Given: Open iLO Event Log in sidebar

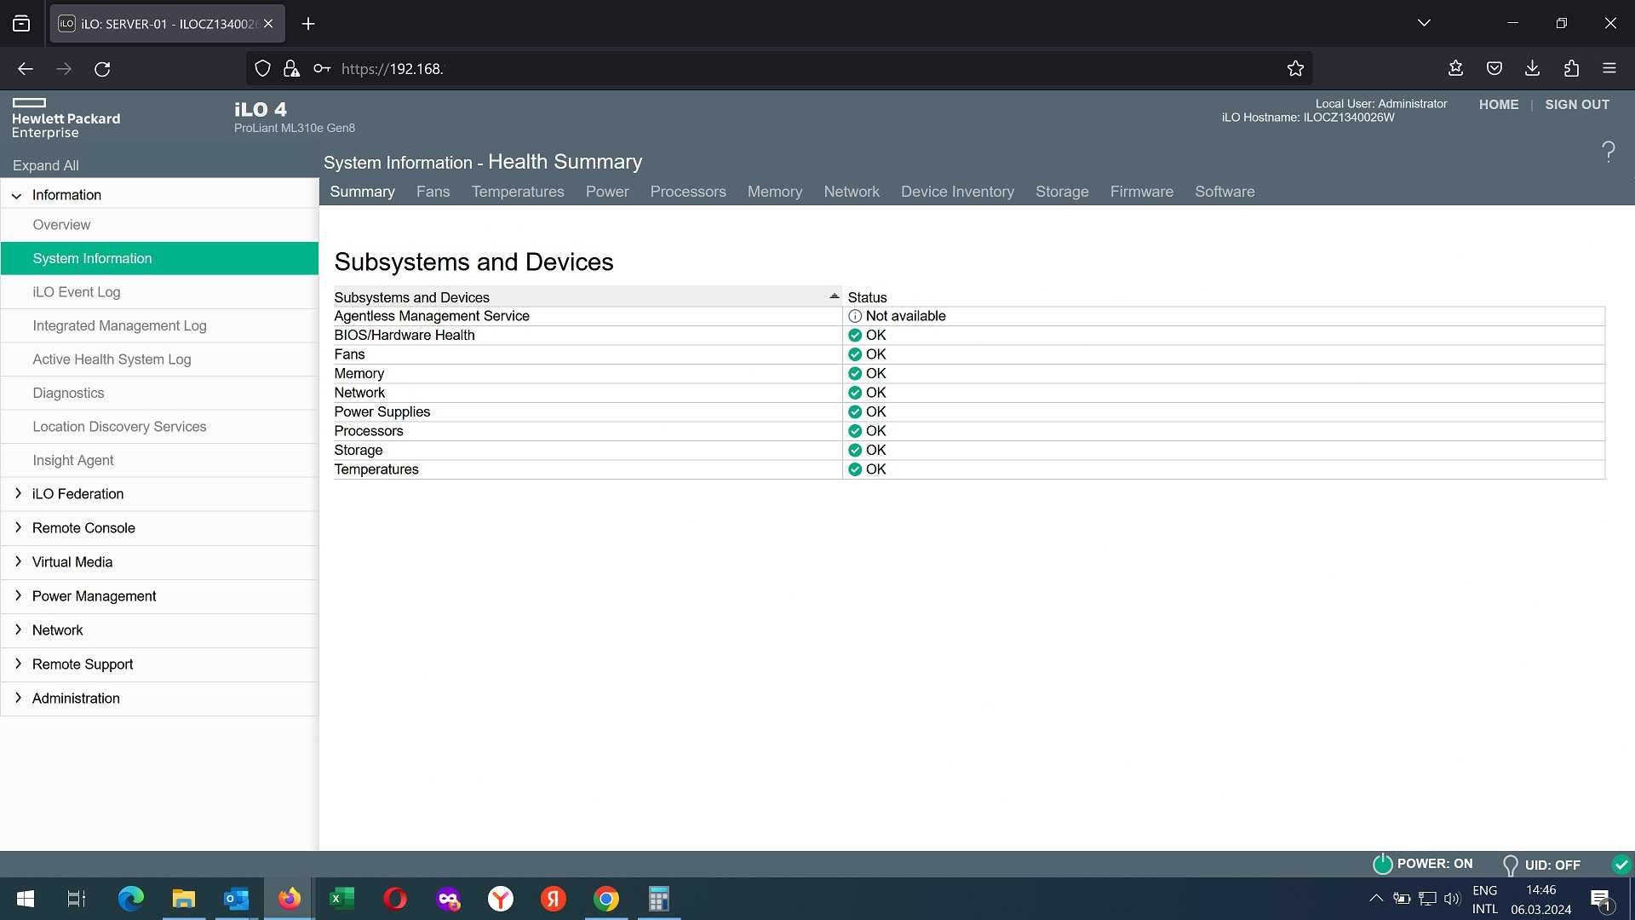Looking at the screenshot, I should 159,292.
